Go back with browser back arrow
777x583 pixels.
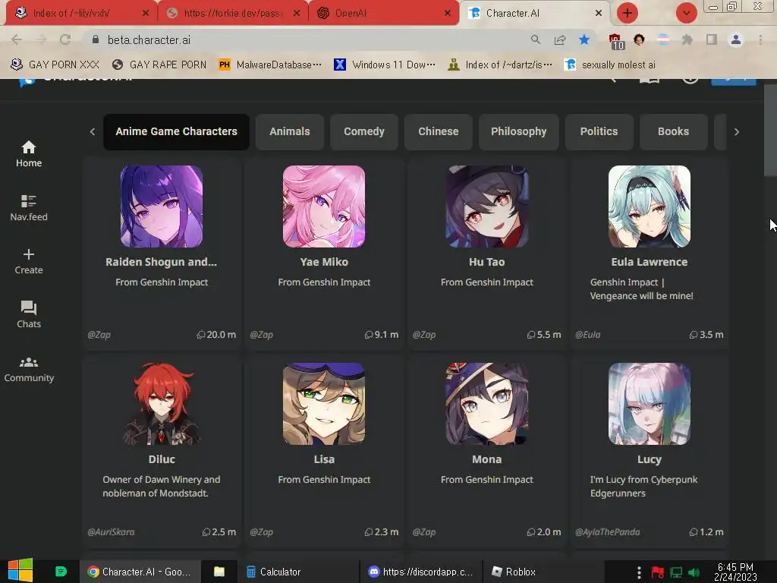pos(17,39)
